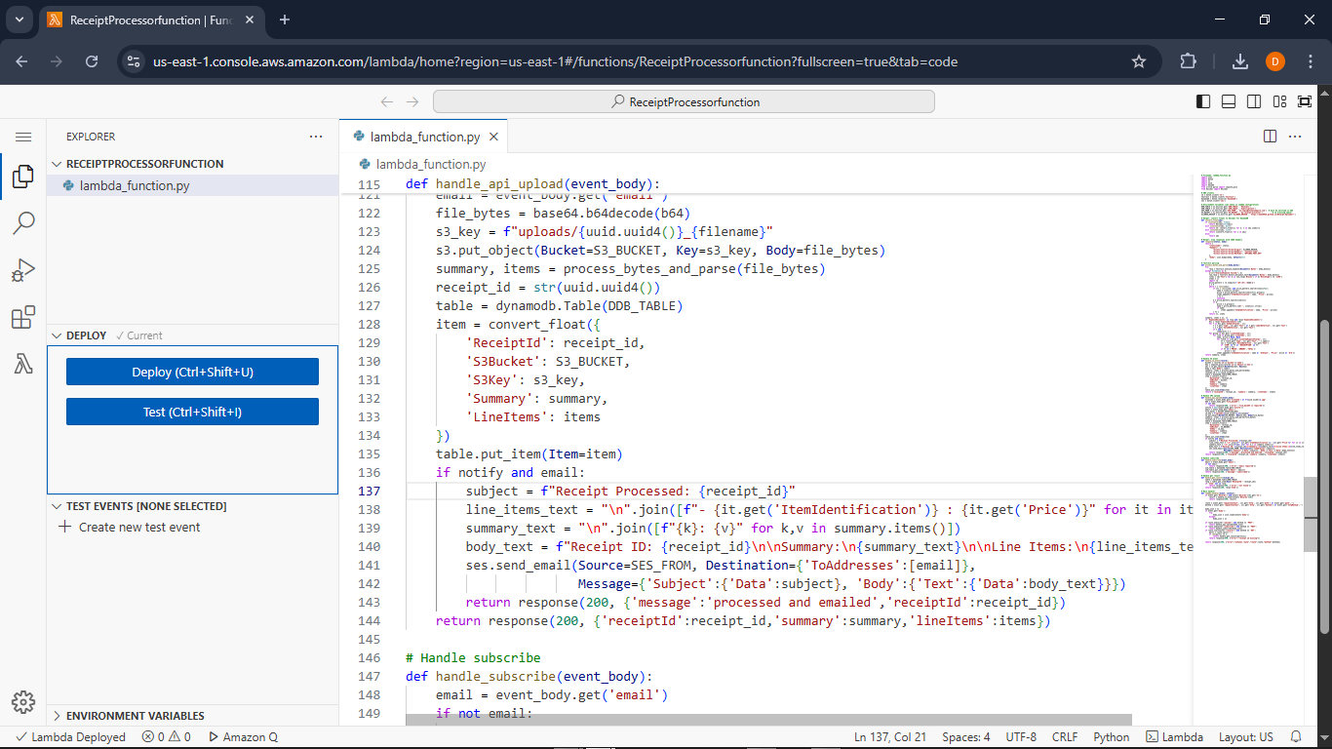Image resolution: width=1332 pixels, height=749 pixels.
Task: Open Customize Layout options
Action: [1279, 100]
